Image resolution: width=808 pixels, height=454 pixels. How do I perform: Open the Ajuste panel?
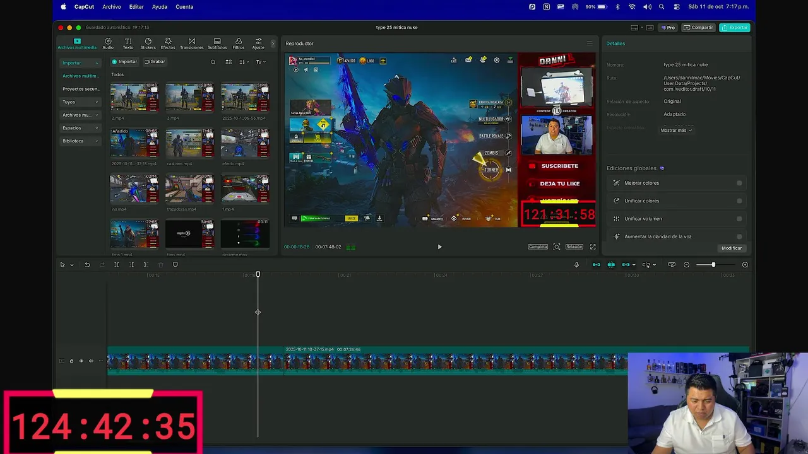click(258, 44)
